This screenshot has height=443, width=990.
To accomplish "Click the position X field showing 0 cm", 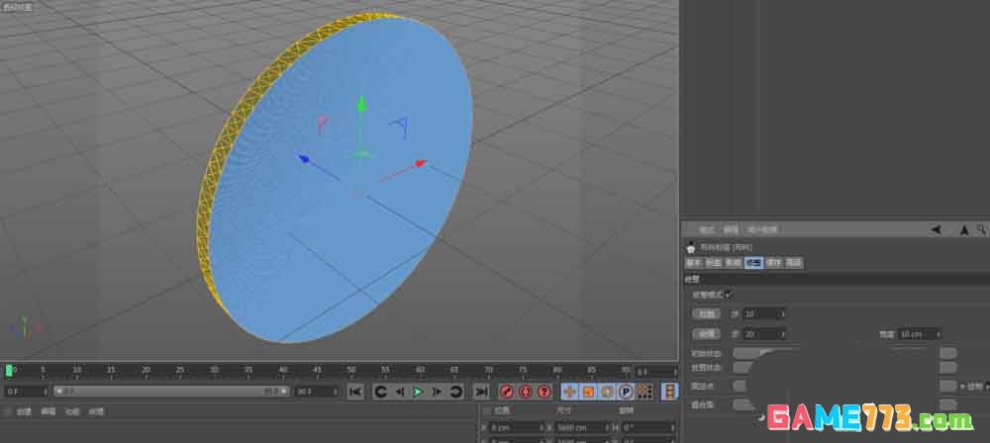I will click(515, 427).
